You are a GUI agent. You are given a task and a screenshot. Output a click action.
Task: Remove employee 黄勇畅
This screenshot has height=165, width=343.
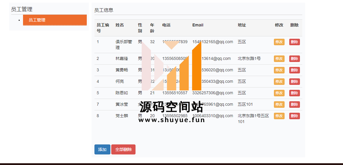point(294,70)
